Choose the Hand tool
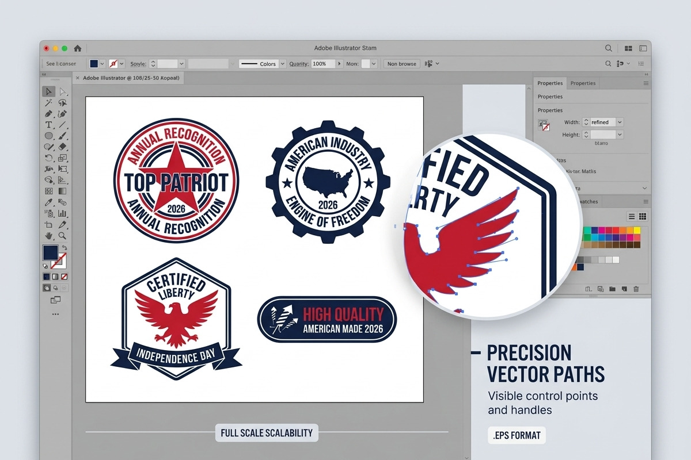Viewport: 691px width, 460px height. pyautogui.click(x=48, y=236)
